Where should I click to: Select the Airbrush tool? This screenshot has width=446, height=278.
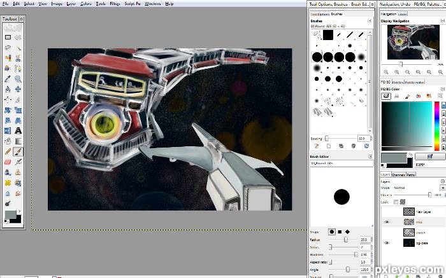18,162
